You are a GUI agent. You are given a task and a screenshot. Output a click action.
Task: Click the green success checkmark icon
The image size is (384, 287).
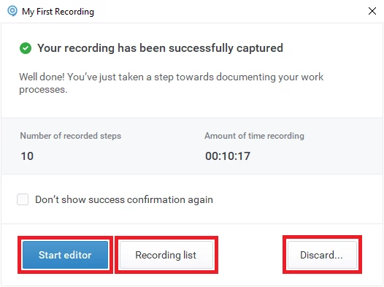coord(26,48)
